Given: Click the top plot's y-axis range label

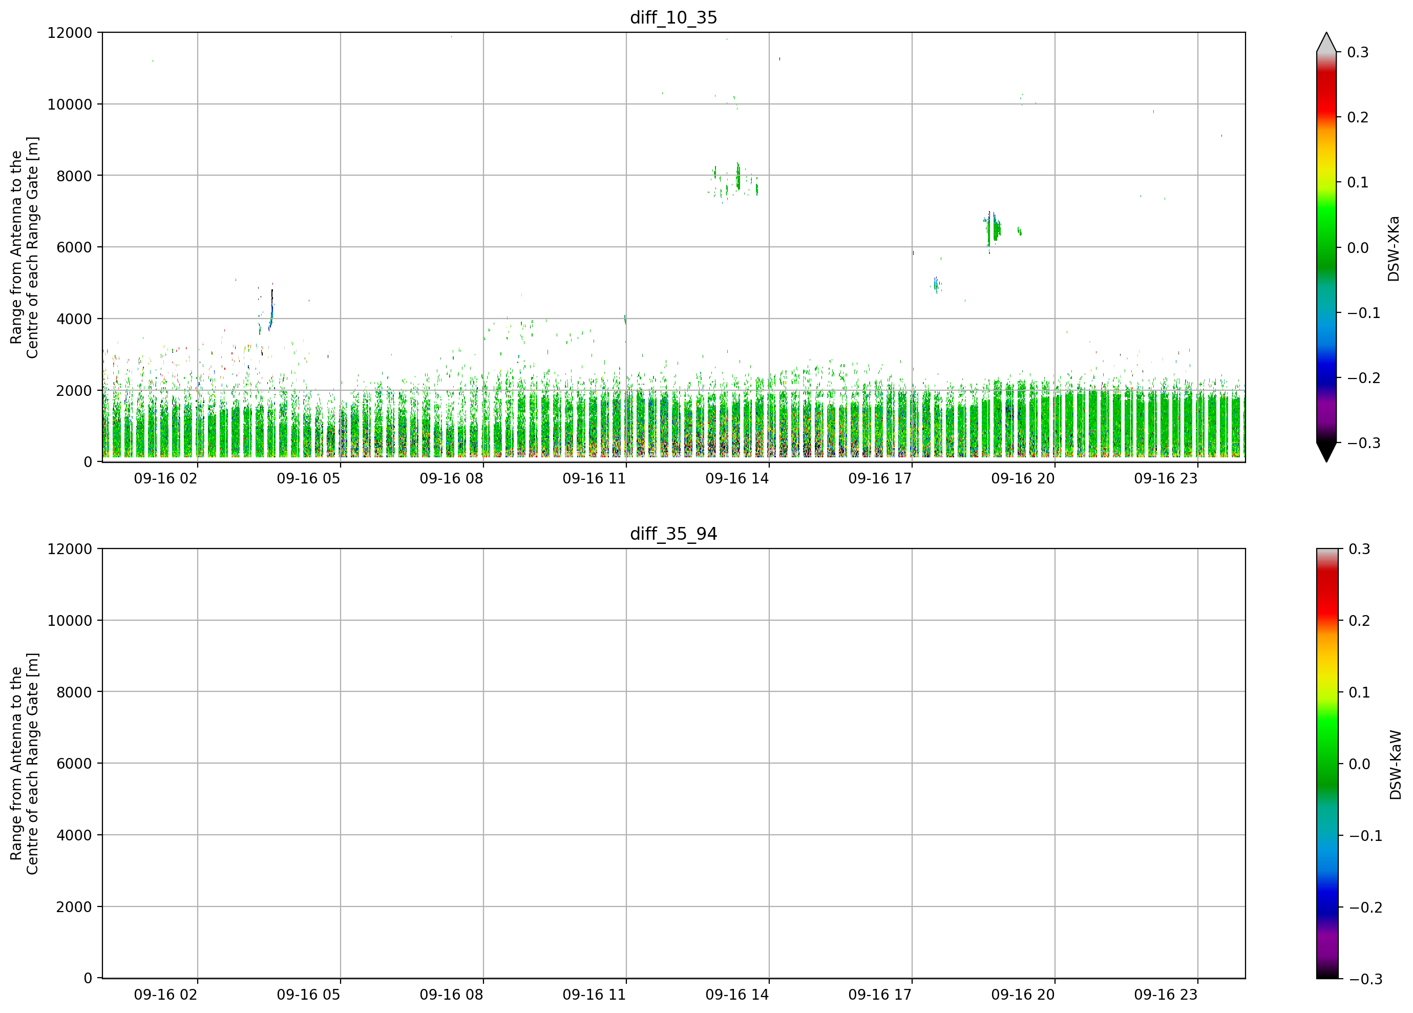Looking at the screenshot, I should 24,247.
